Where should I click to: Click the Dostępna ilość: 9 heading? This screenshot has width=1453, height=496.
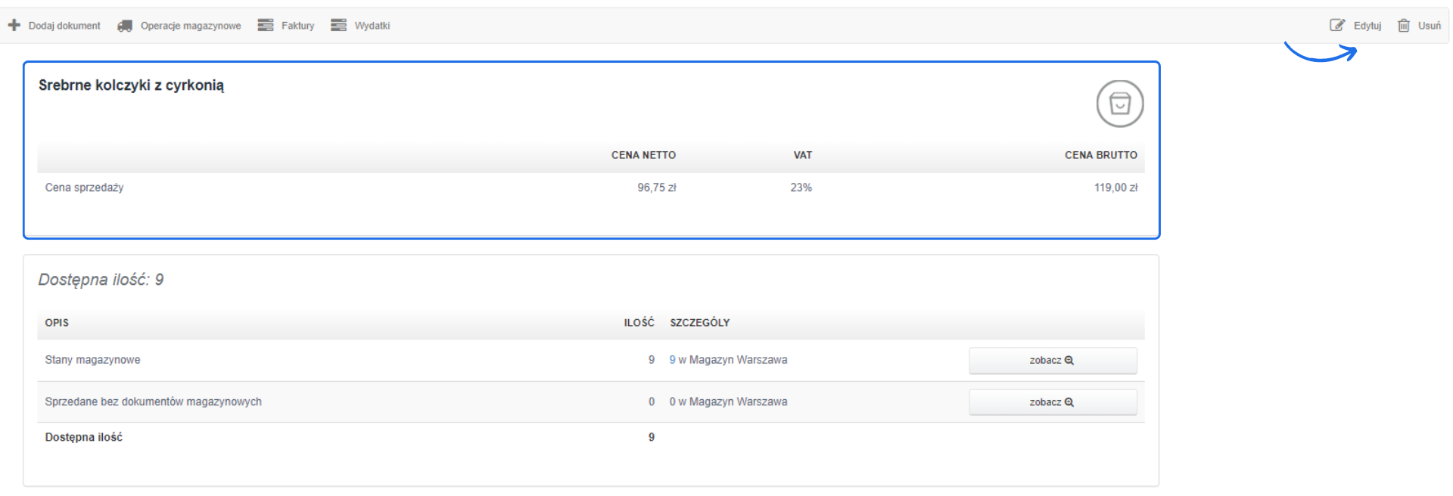click(x=101, y=280)
